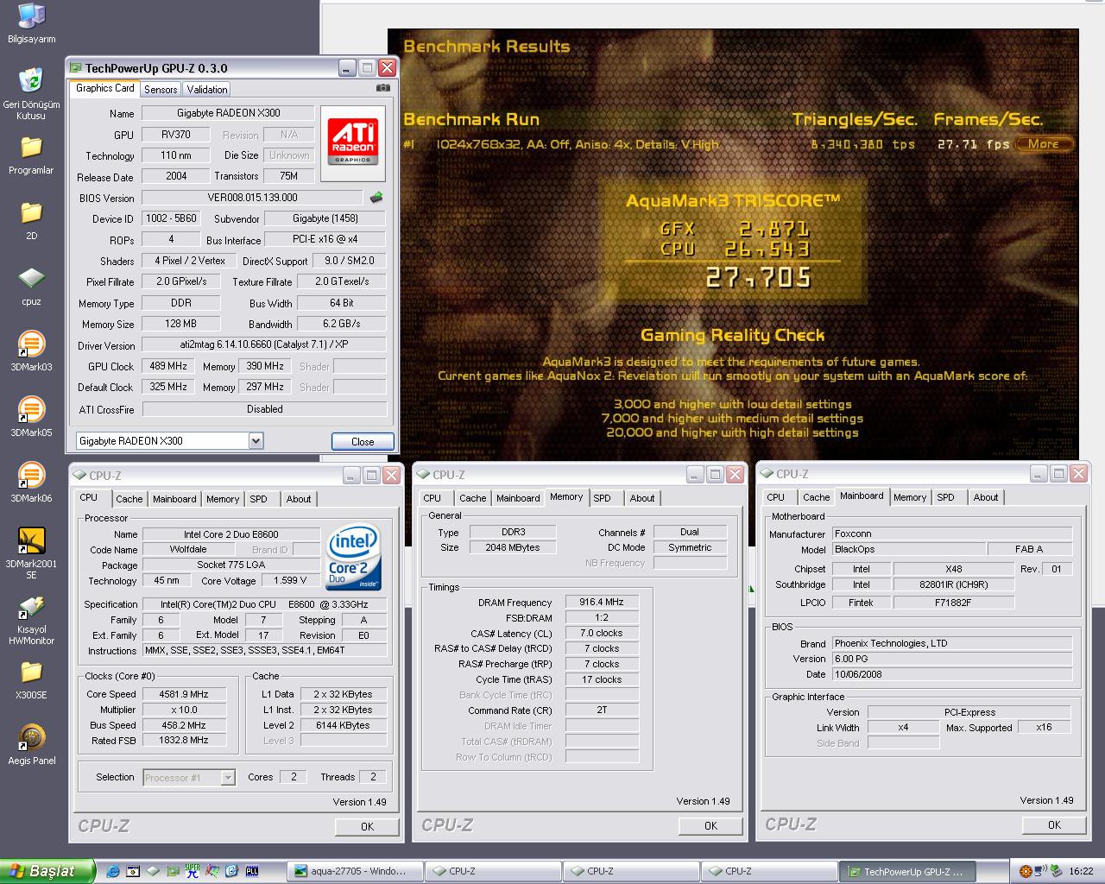Click the network connection tray icon
Image resolution: width=1105 pixels, height=884 pixels.
tap(1041, 872)
